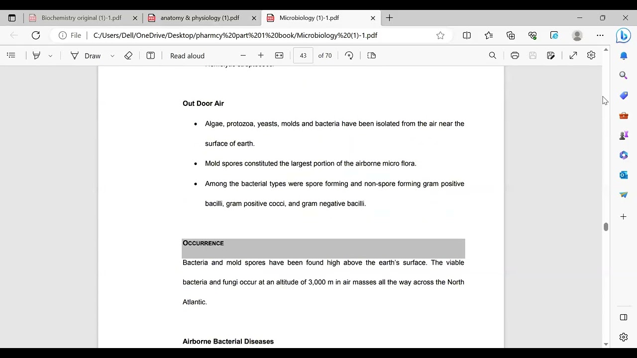Open find in PDF search
This screenshot has height=358, width=637.
[x=493, y=56]
